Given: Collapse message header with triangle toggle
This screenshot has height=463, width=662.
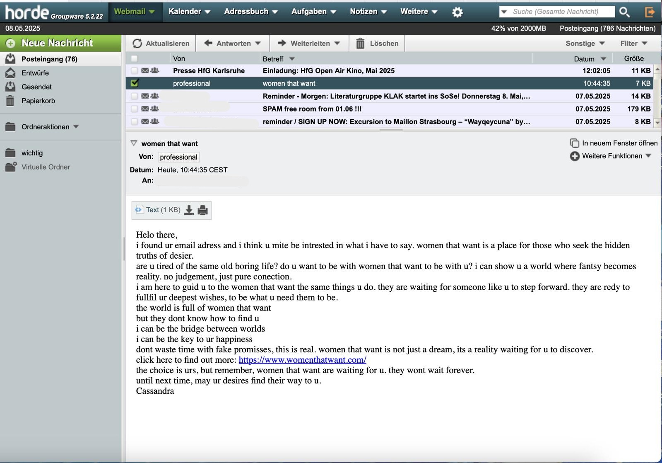Looking at the screenshot, I should point(134,143).
